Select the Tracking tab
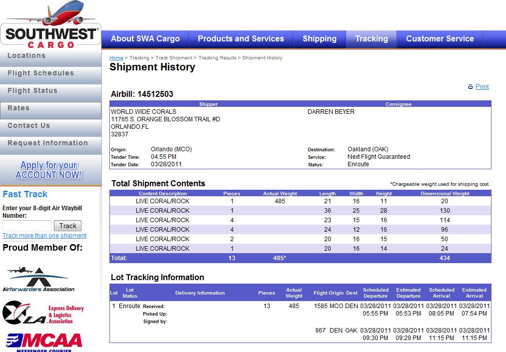Viewport: 506px width, 352px height. tap(372, 39)
